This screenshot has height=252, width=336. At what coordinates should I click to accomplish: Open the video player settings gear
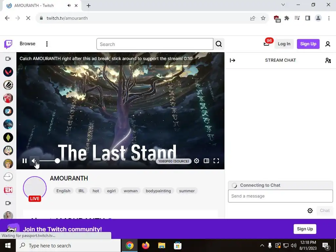click(197, 161)
